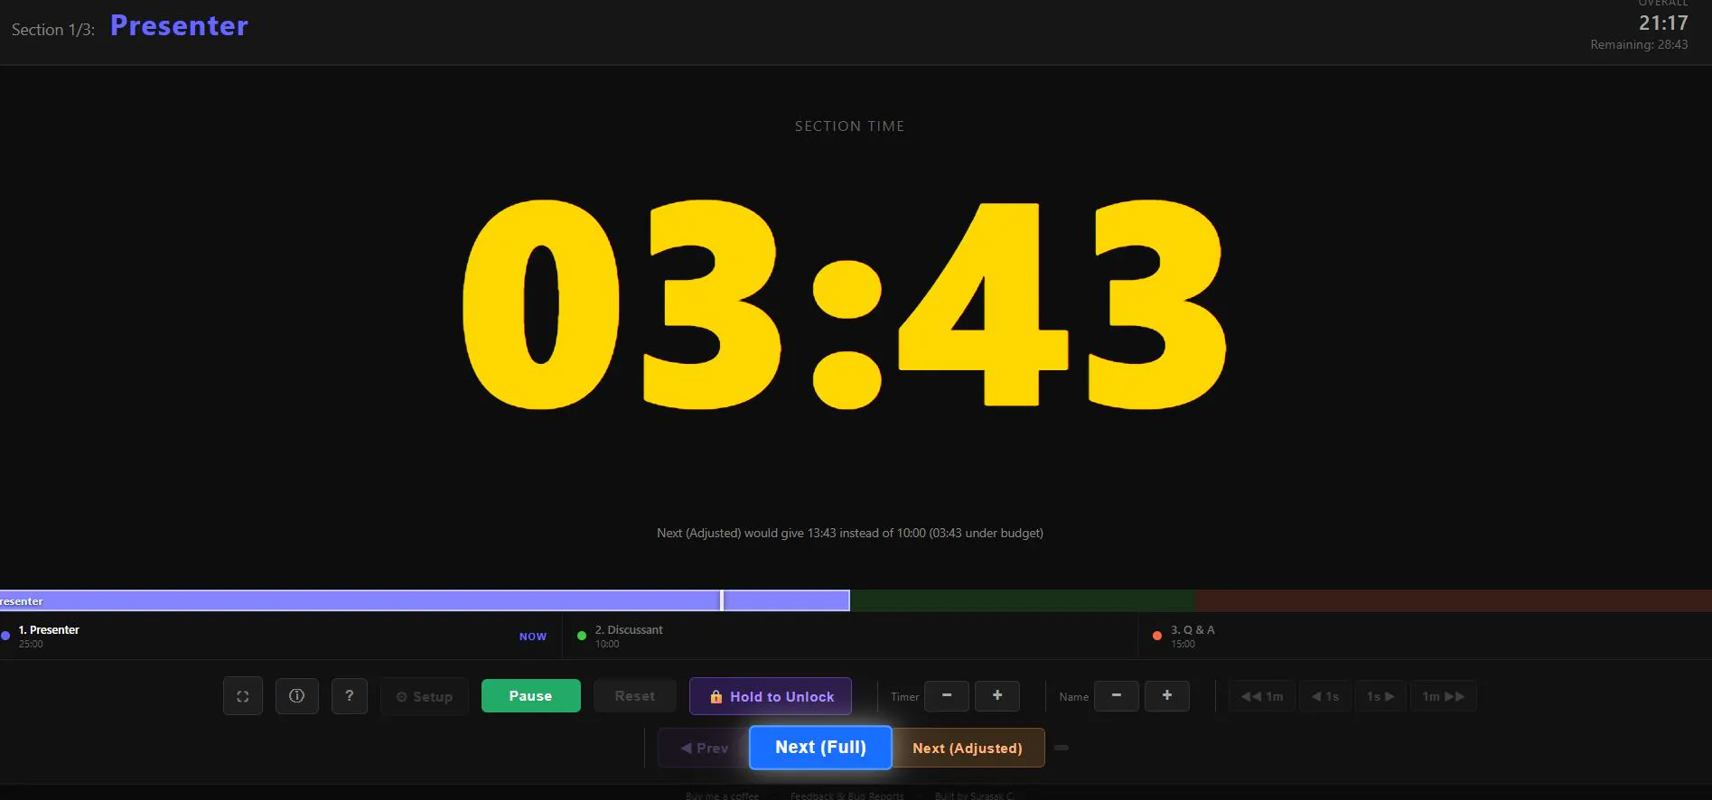
Task: Increase the Name font size
Action: (1167, 695)
